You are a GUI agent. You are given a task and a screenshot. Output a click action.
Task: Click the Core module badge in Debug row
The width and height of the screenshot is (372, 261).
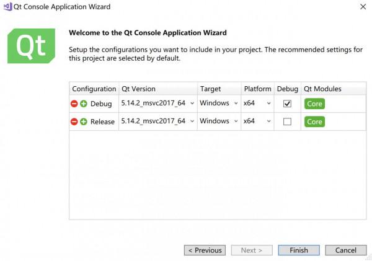tap(314, 104)
